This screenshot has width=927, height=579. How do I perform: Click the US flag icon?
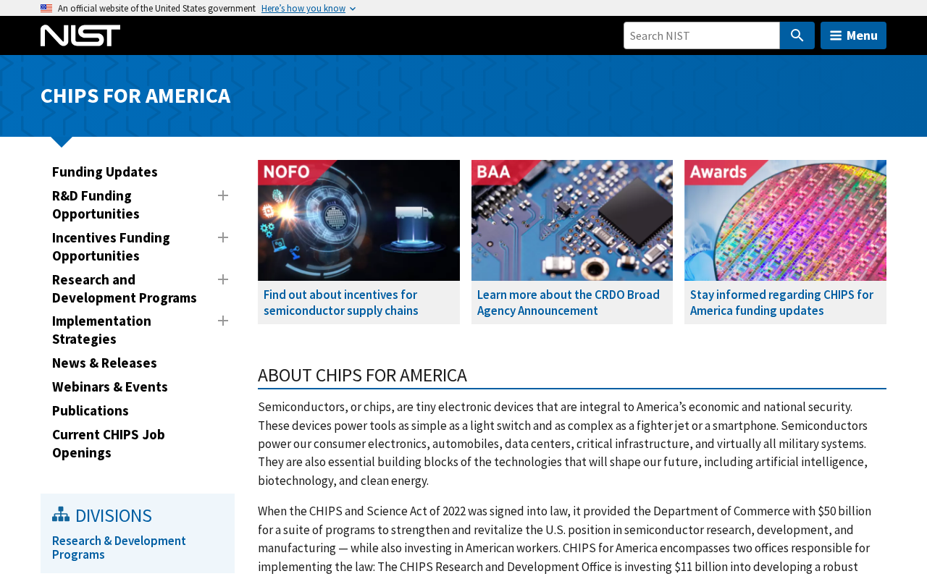coord(46,8)
